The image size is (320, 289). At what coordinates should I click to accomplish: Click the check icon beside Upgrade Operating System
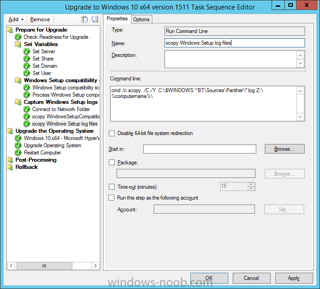18,145
